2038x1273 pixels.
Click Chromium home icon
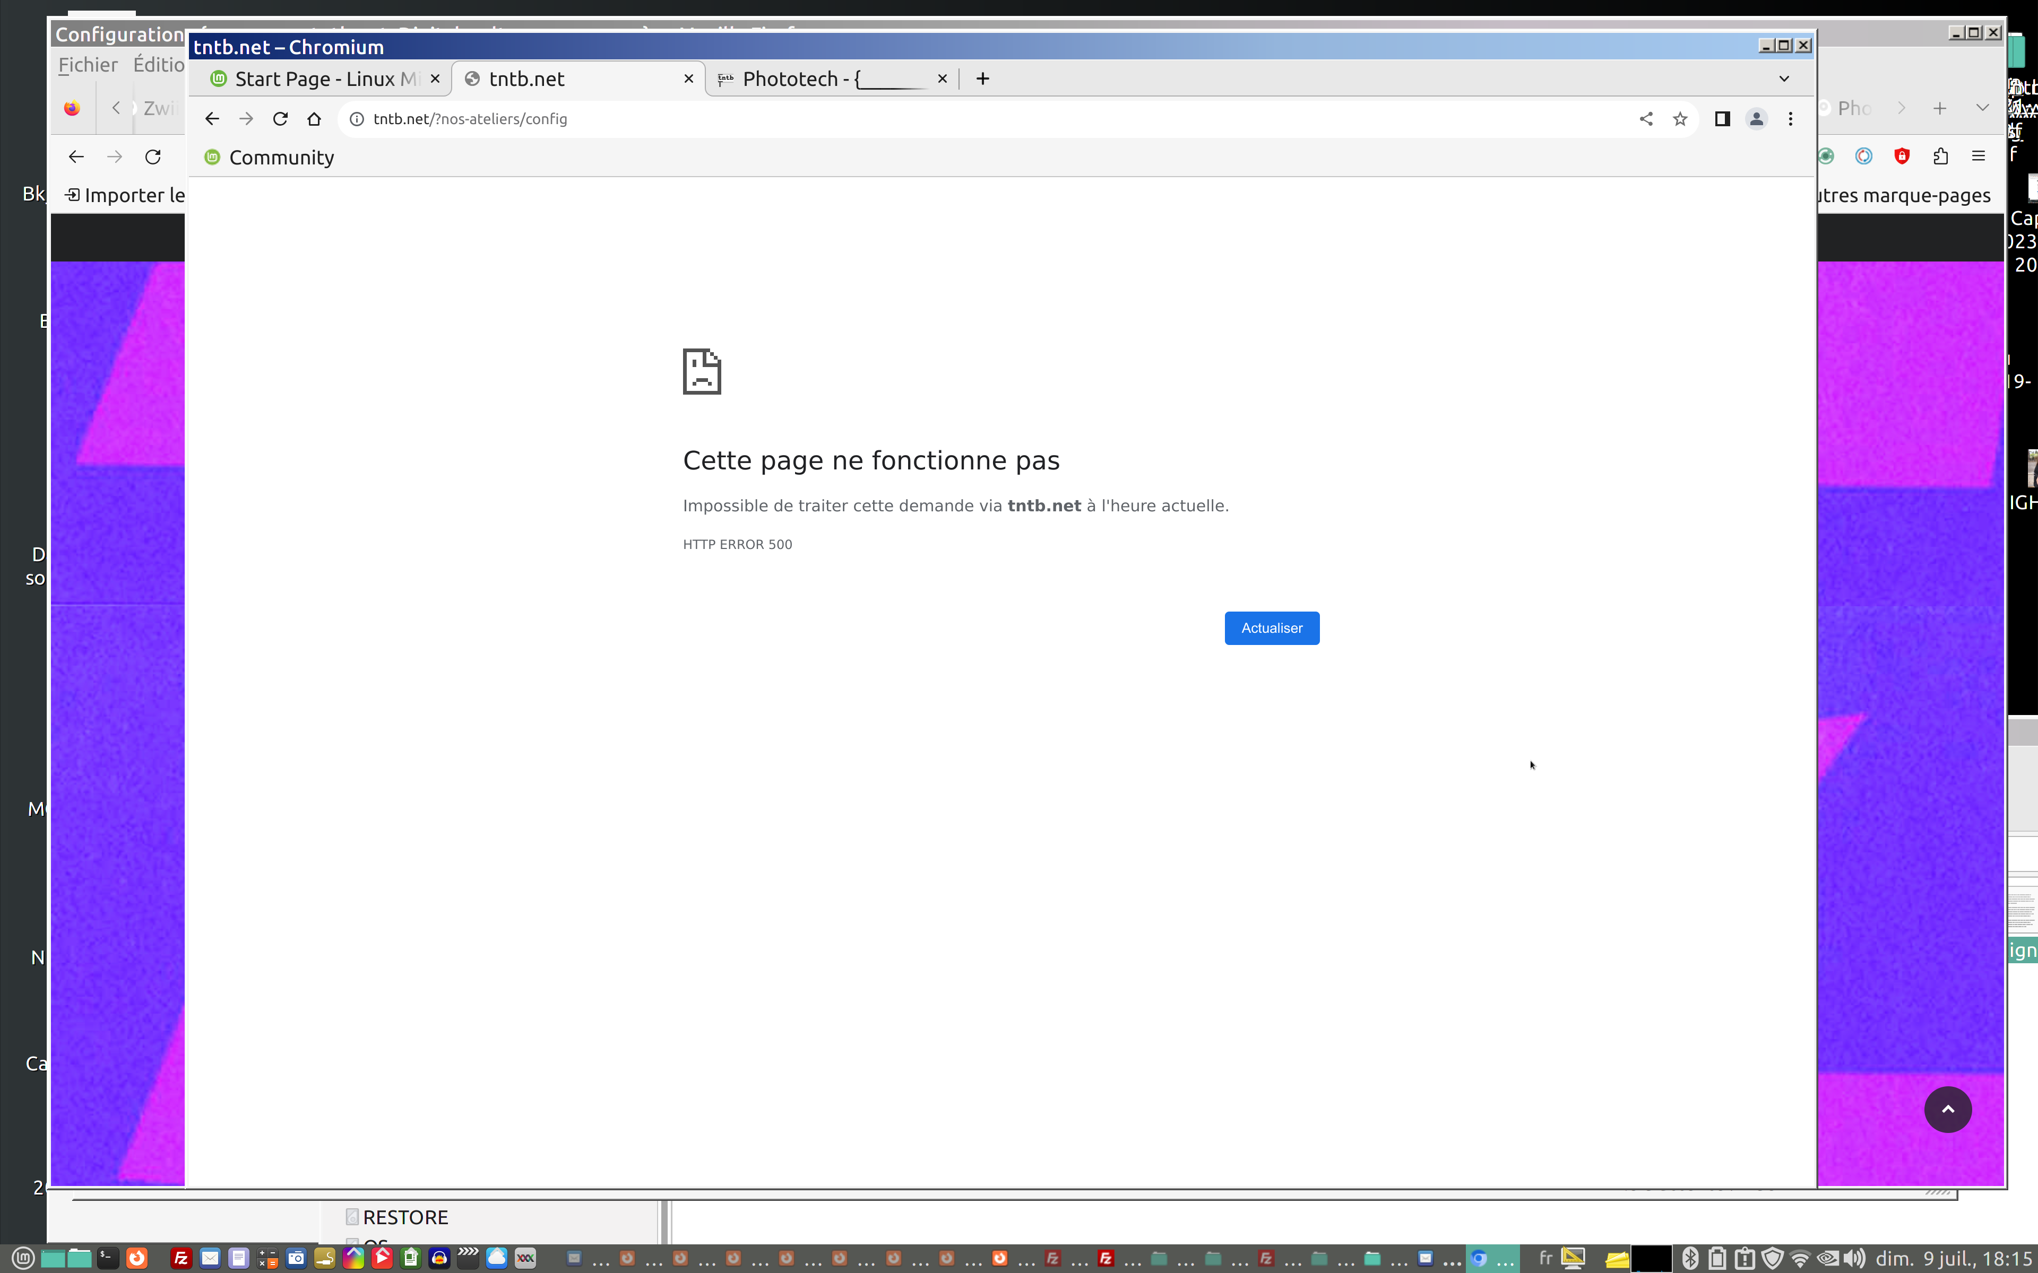click(x=314, y=119)
